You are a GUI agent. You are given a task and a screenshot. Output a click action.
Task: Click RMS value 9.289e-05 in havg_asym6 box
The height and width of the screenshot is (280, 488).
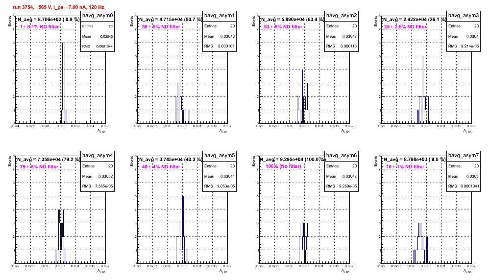click(348, 186)
